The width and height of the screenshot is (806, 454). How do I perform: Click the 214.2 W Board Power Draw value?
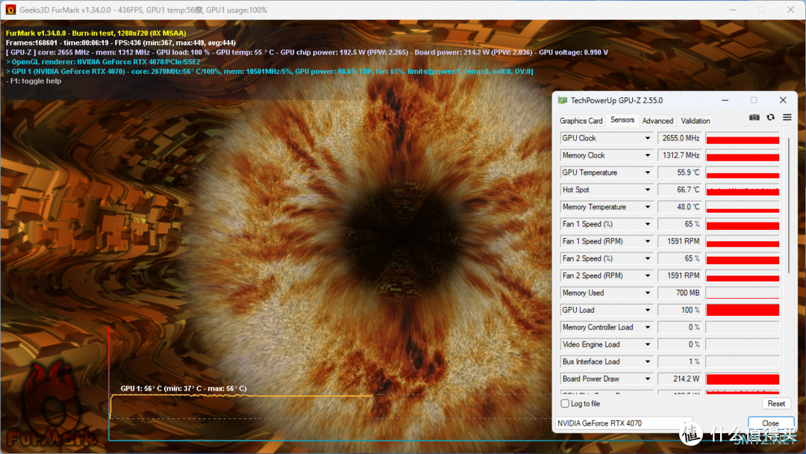681,379
